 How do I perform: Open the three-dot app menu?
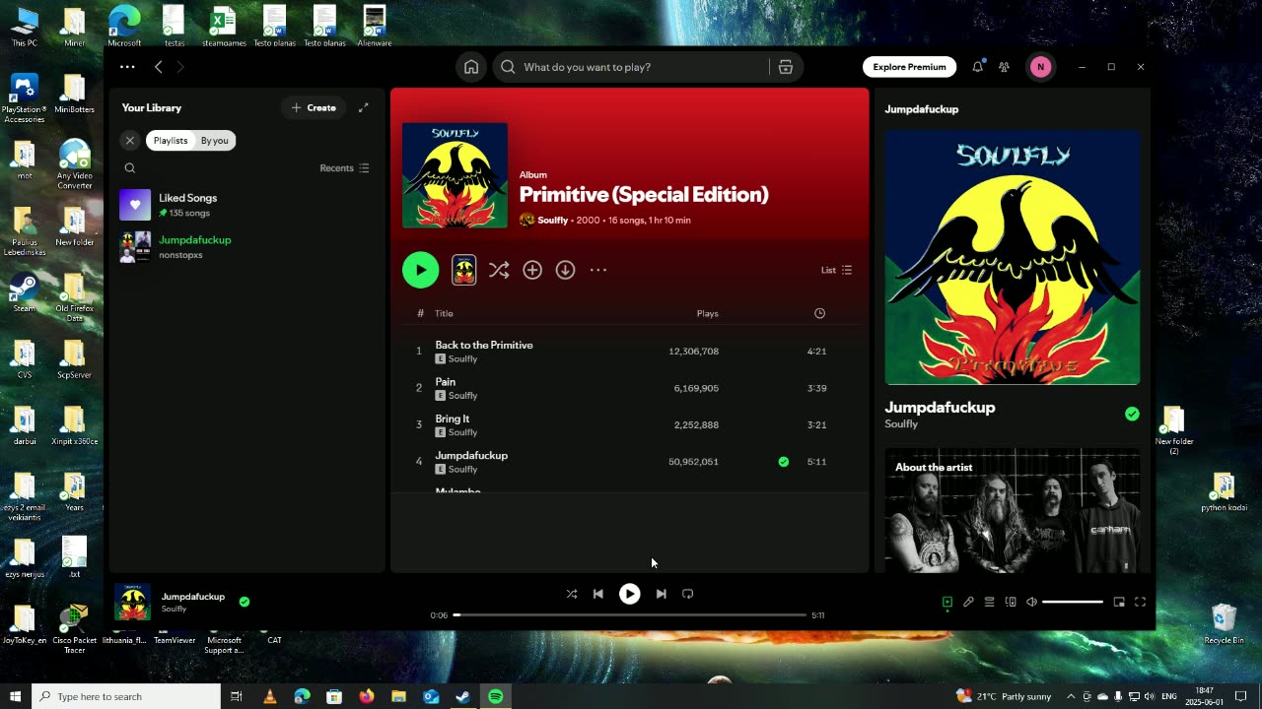pyautogui.click(x=127, y=67)
